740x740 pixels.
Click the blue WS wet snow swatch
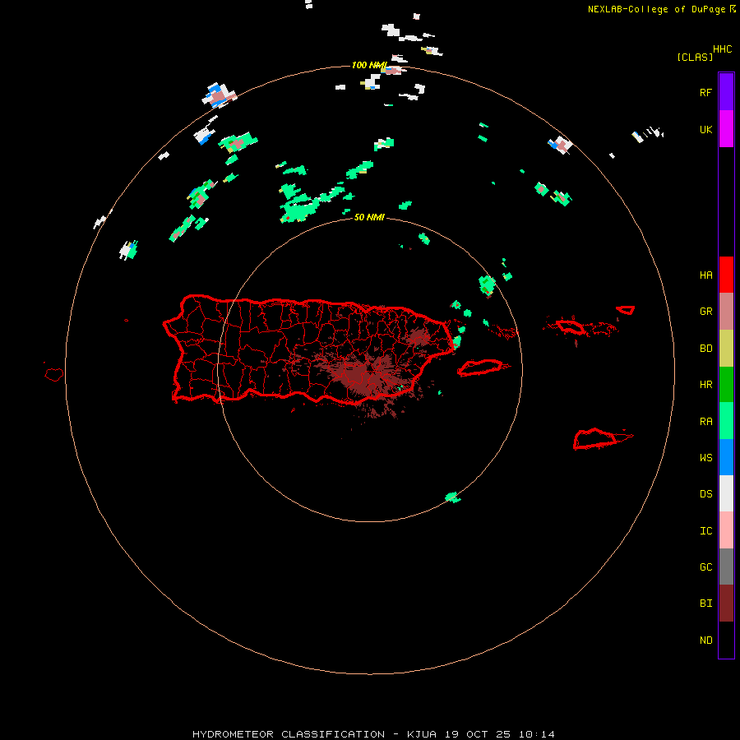click(726, 457)
